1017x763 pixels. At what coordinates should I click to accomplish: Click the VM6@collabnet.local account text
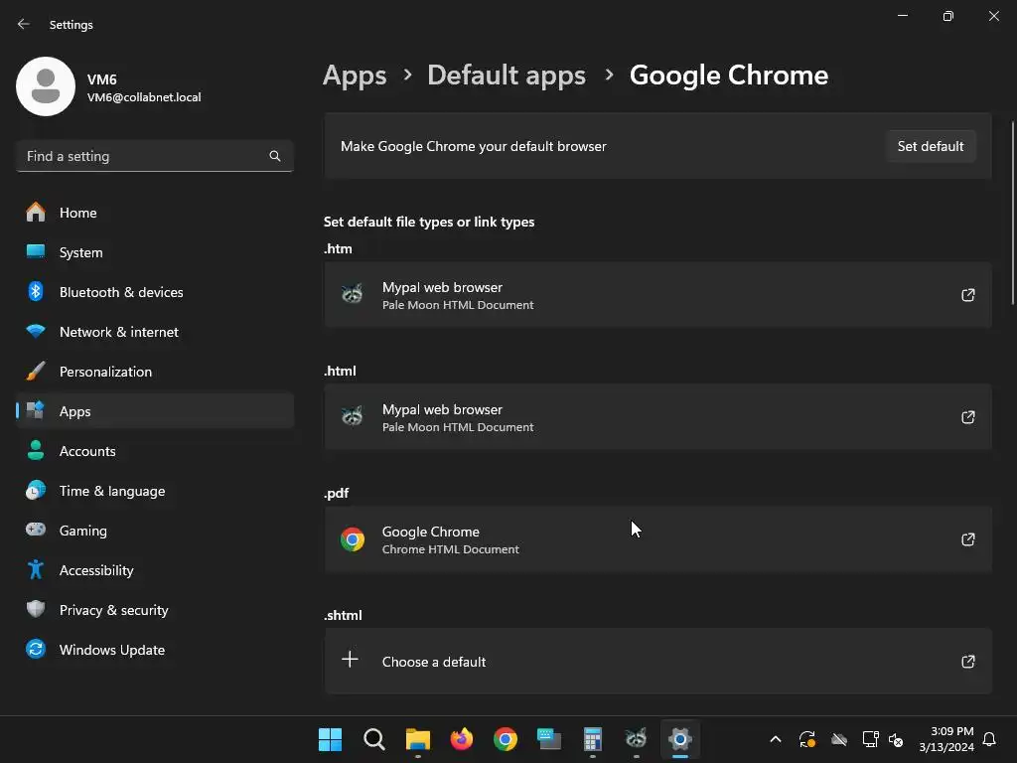(144, 97)
